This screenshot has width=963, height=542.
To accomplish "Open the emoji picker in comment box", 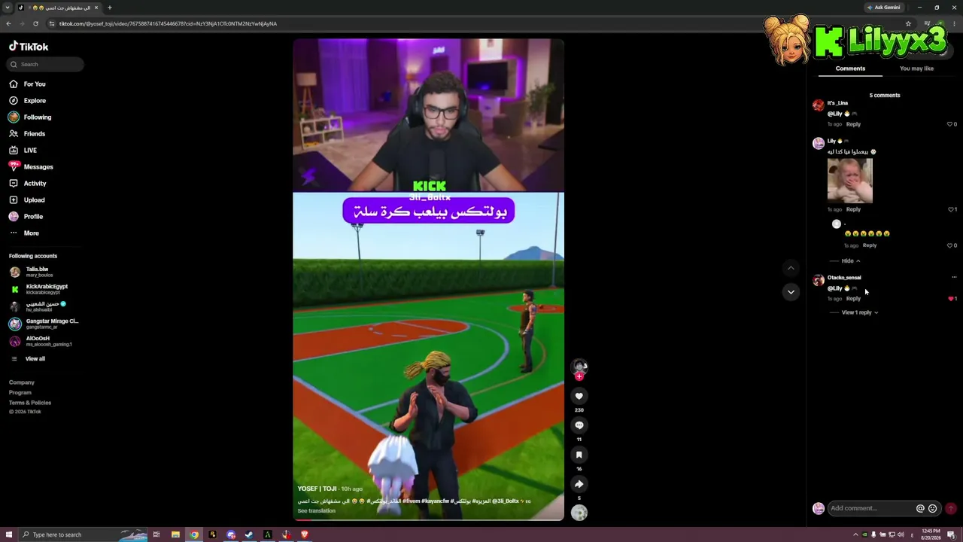I will pyautogui.click(x=933, y=508).
